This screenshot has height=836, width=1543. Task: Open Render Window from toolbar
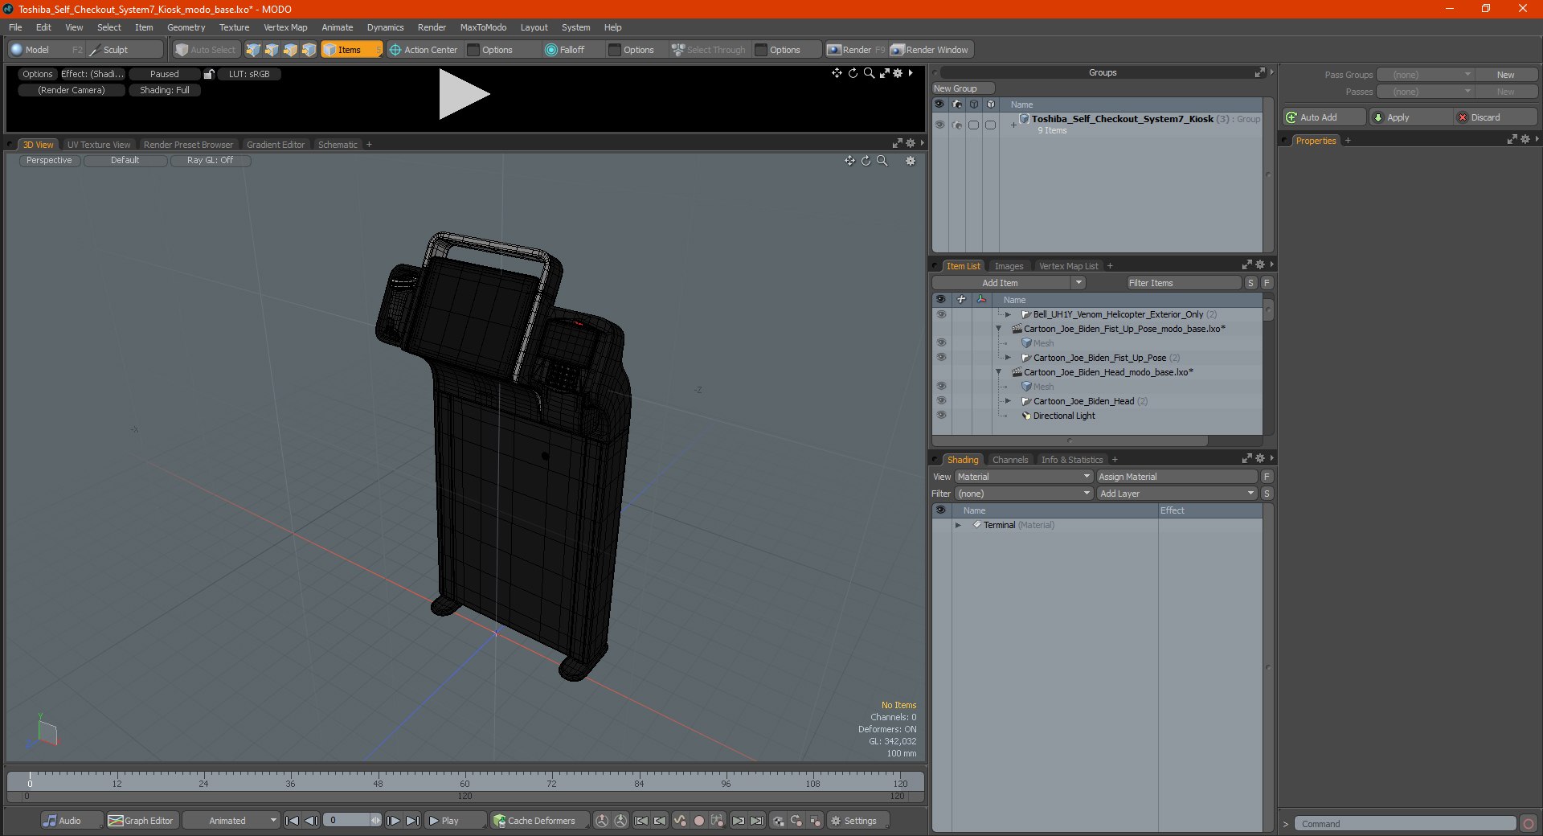click(x=931, y=50)
